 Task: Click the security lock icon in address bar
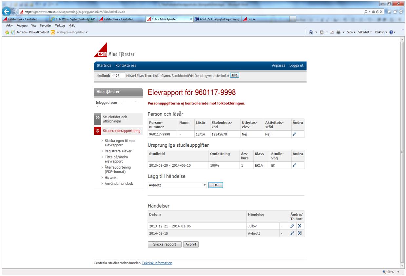tap(373, 11)
